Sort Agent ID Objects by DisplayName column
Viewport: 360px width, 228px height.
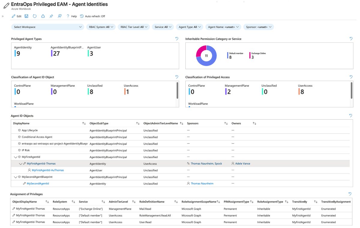(x=84, y=123)
